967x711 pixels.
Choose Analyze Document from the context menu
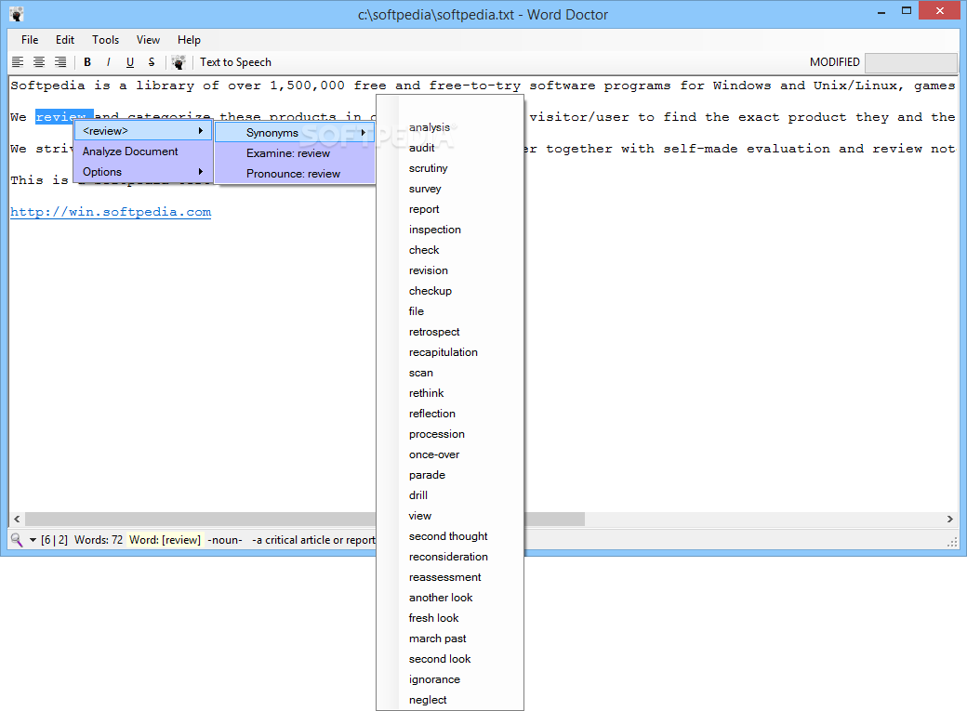(143, 151)
